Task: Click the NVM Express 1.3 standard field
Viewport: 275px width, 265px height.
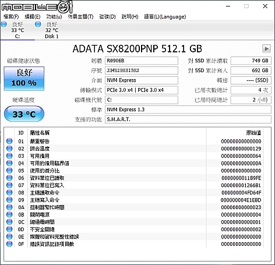Action: (188, 109)
